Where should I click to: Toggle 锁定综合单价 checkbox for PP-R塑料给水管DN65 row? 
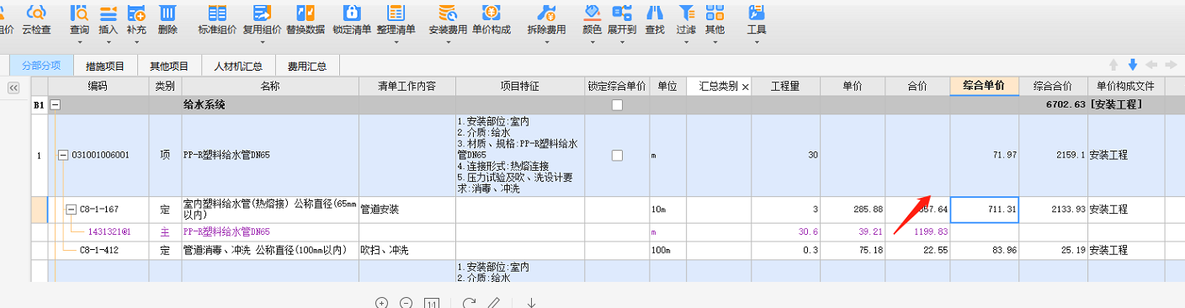click(x=617, y=156)
